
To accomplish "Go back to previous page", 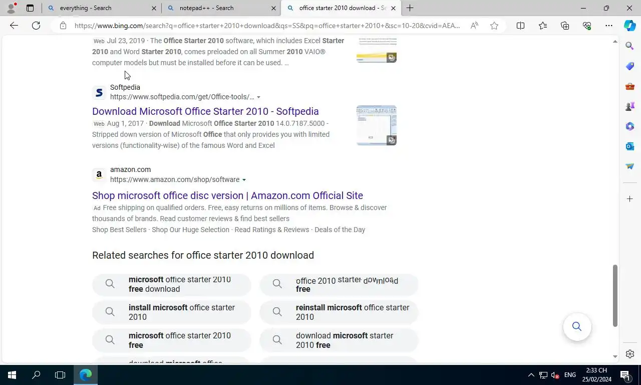I will 14,26.
